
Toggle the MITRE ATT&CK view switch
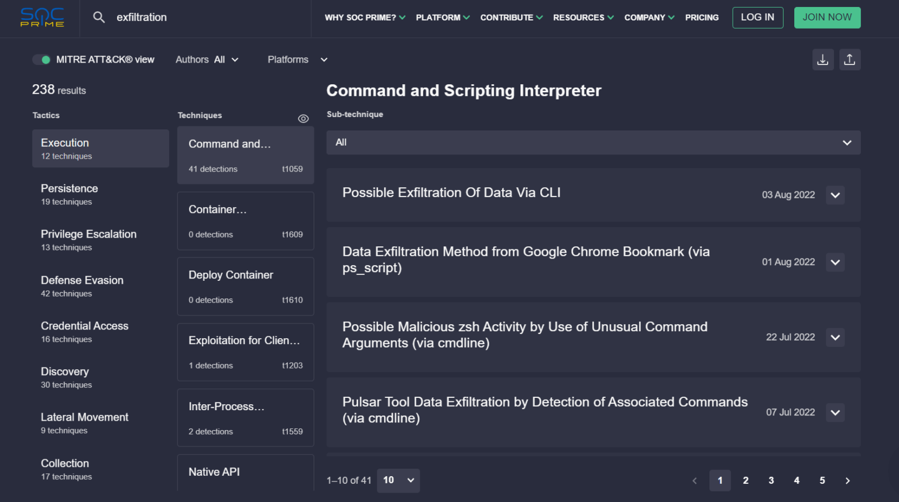[x=42, y=60]
